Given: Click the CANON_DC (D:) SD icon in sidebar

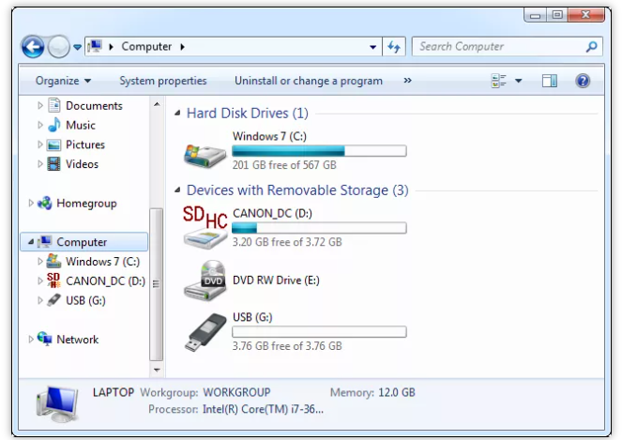Looking at the screenshot, I should [53, 281].
